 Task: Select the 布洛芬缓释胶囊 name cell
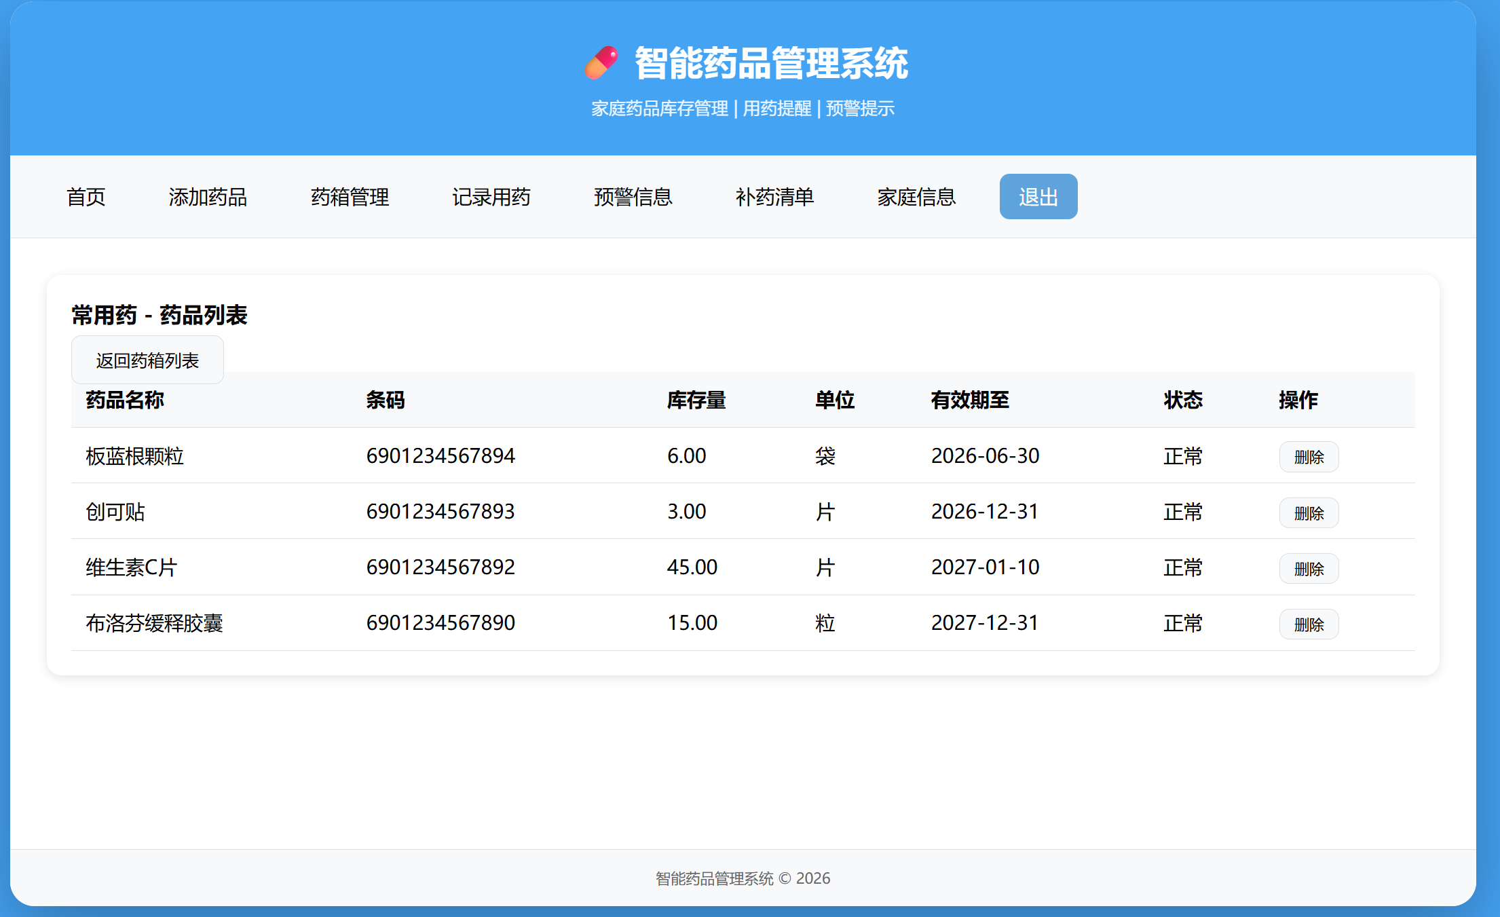(155, 623)
